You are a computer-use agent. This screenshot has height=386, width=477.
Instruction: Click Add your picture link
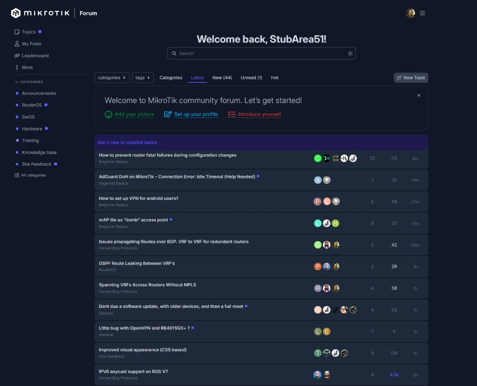[134, 114]
